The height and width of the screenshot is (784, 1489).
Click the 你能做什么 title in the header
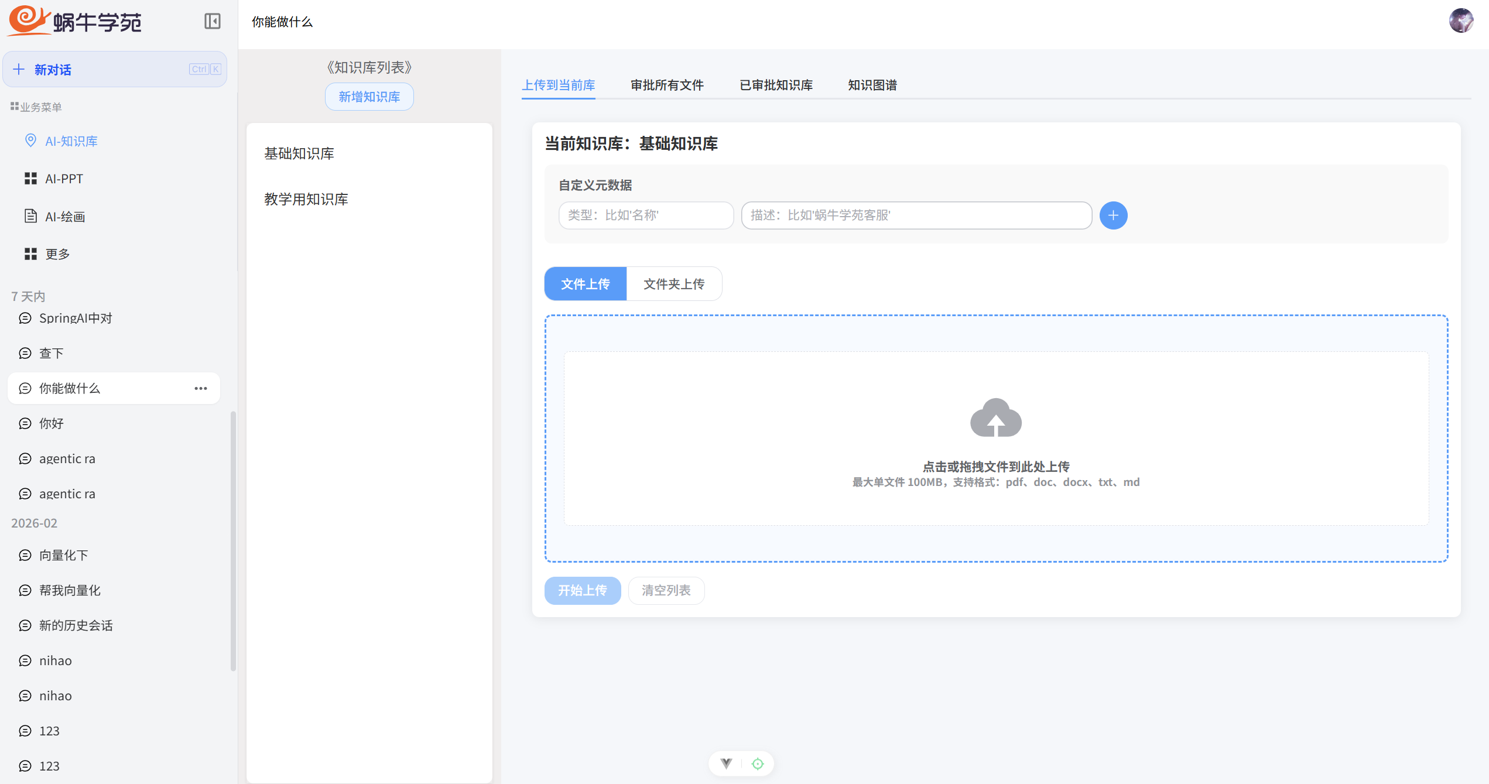[x=282, y=22]
